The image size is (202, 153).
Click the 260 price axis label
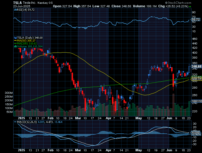(x=194, y=95)
